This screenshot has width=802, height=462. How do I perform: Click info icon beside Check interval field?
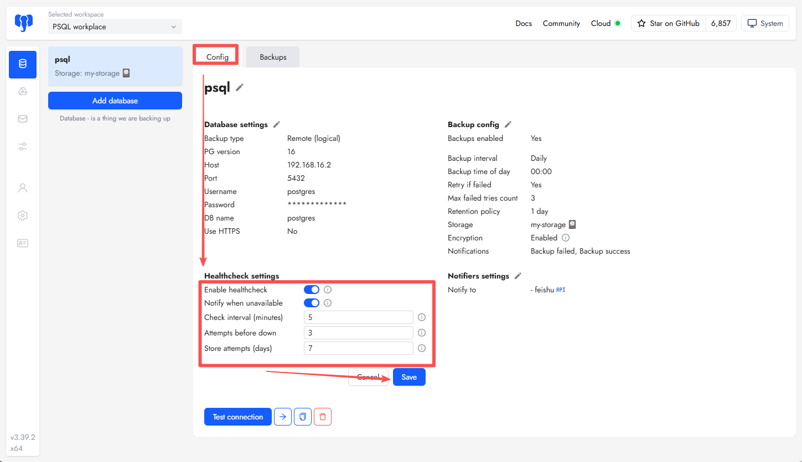422,317
